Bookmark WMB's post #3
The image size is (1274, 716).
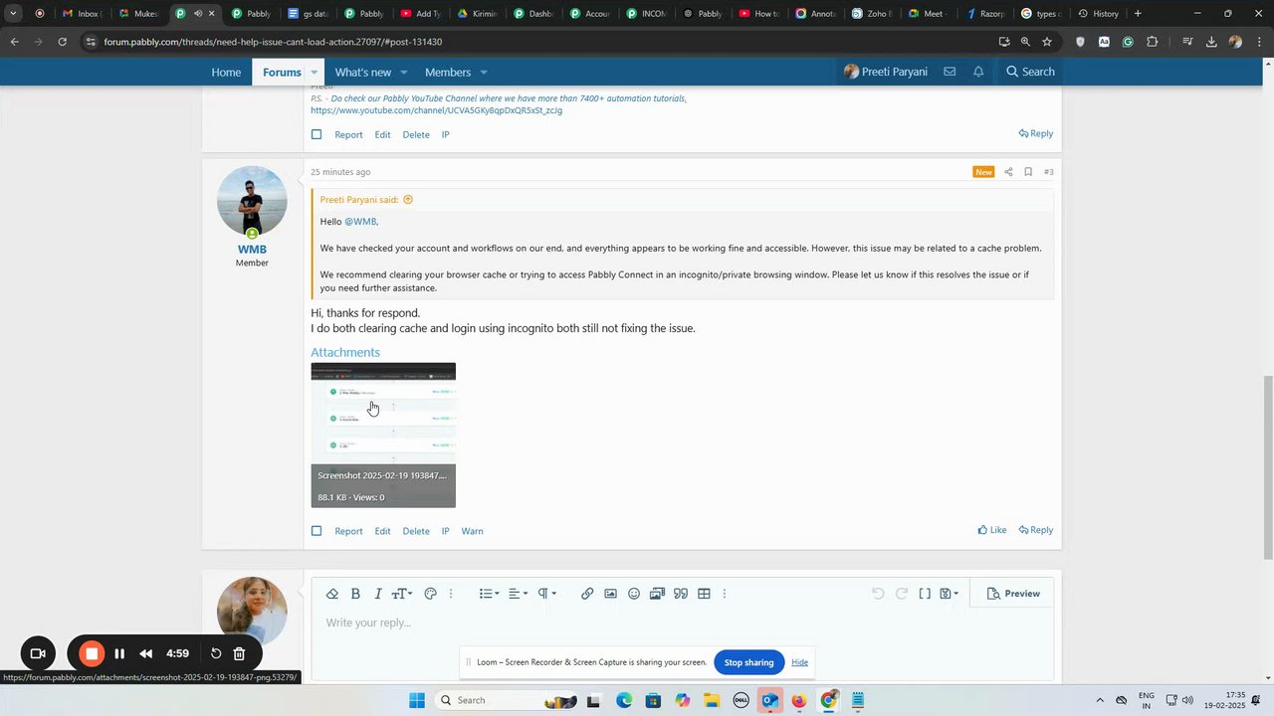coord(1028,172)
